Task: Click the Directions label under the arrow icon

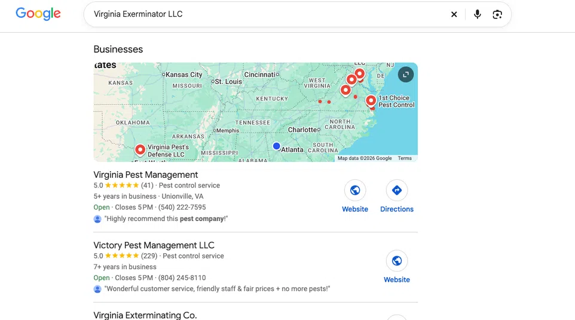Action: point(397,209)
